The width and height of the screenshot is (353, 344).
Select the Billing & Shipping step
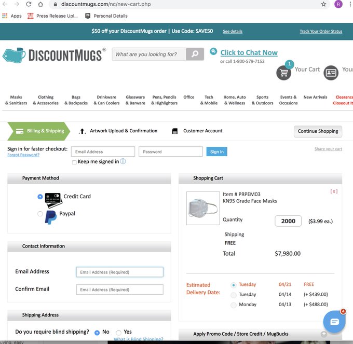point(39,131)
